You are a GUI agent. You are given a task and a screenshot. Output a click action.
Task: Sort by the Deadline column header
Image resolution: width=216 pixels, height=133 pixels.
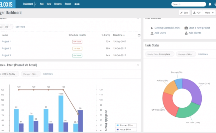pos(119,35)
